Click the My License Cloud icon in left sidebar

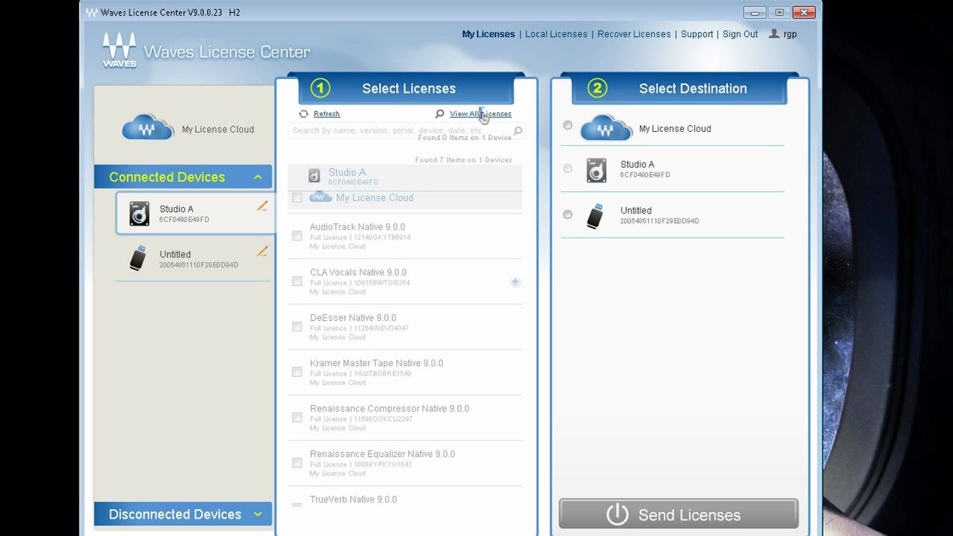pos(147,127)
